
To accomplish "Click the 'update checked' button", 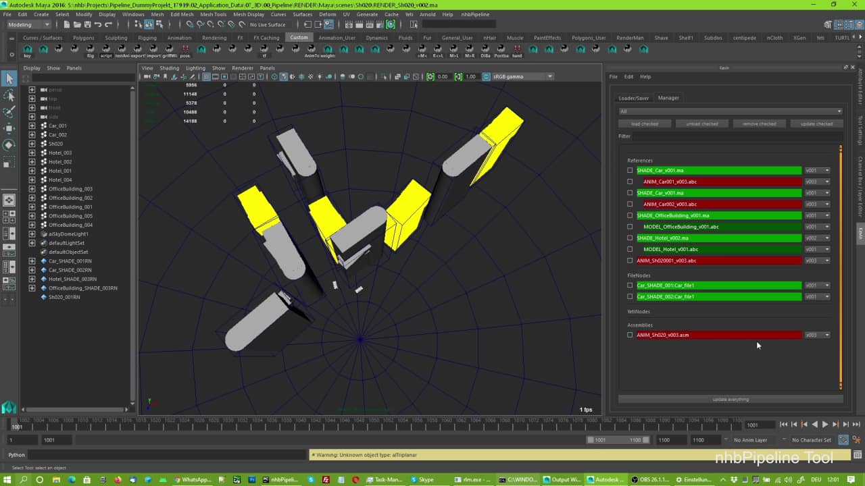I will coord(816,124).
